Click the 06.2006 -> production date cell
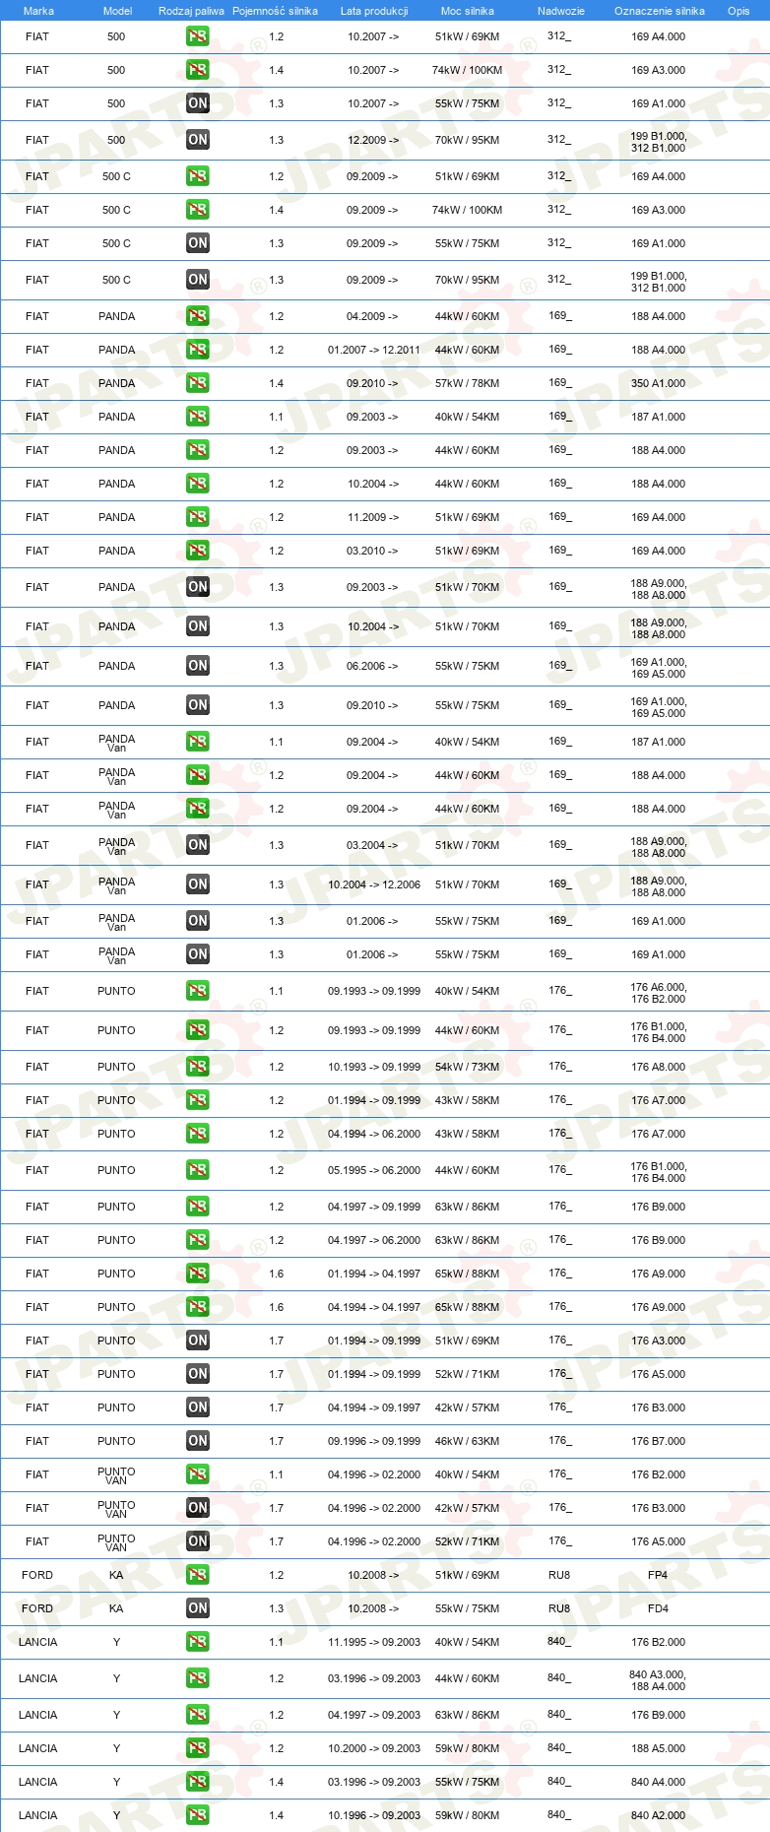 tap(372, 666)
